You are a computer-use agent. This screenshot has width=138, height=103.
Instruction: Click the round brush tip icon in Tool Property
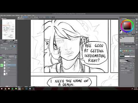[x=11, y=46]
